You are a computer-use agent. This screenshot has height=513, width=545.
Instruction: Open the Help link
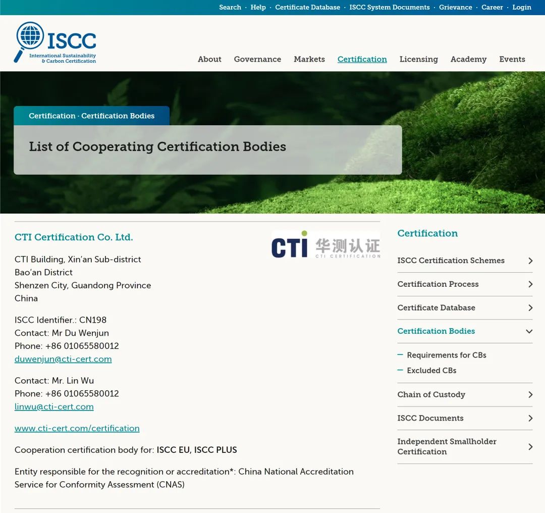pos(258,7)
